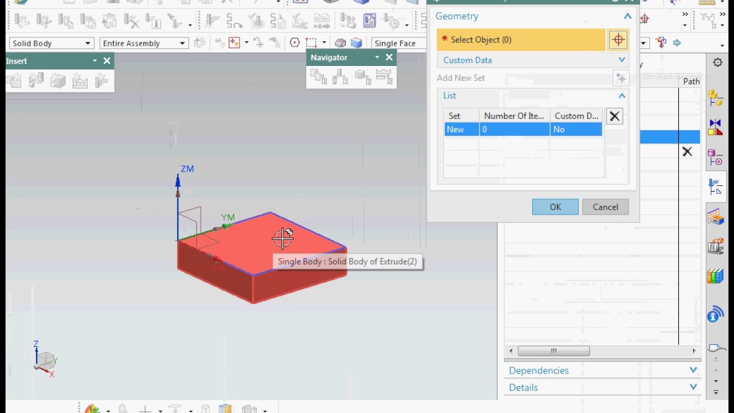Click the Custom Data column header
Viewport: 734px width, 413px height.
(x=576, y=116)
